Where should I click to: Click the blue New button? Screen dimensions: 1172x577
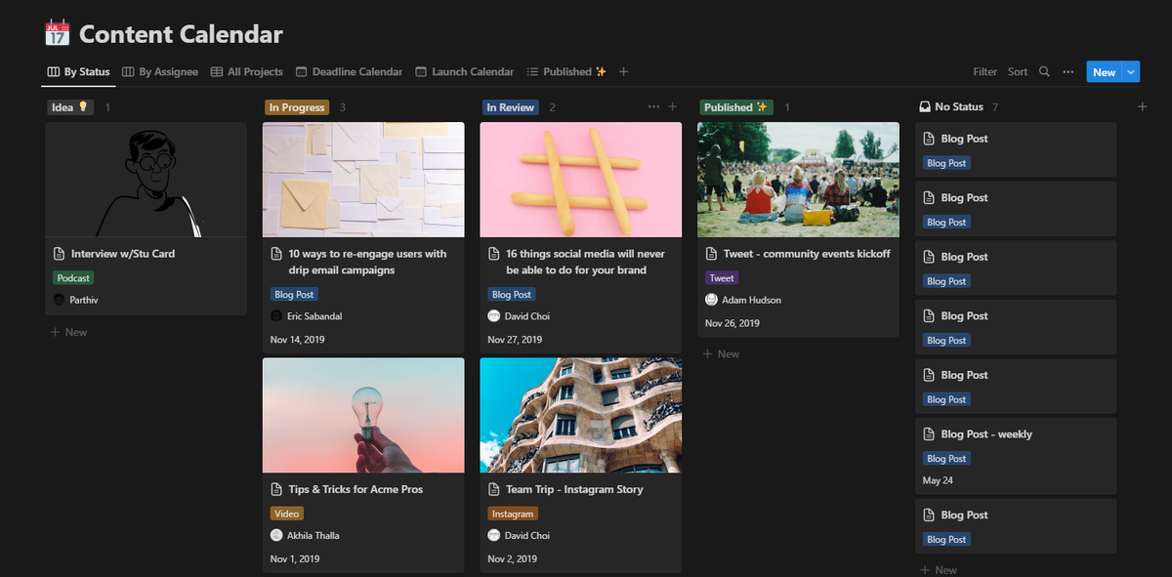[x=1105, y=72]
